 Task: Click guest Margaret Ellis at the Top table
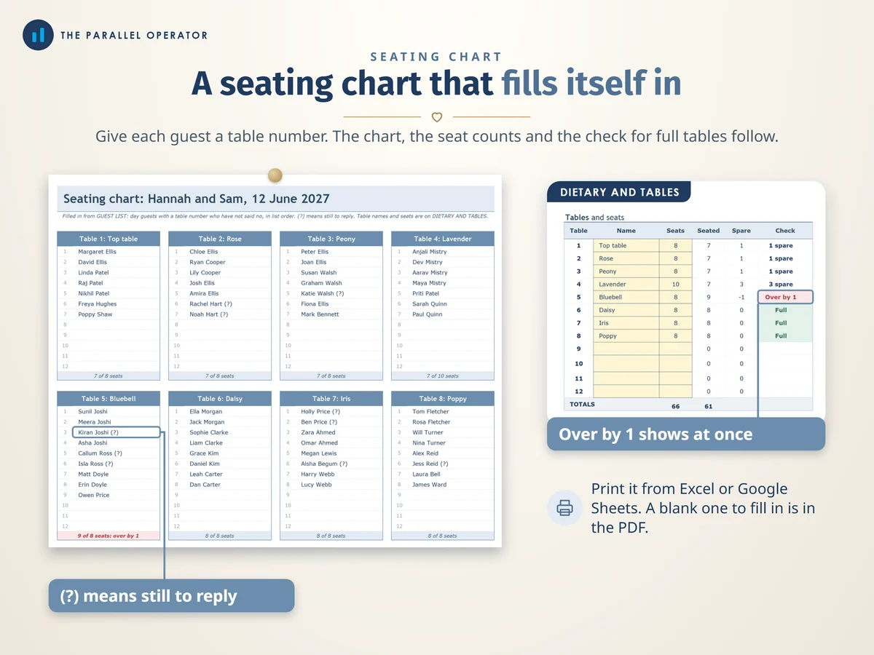pos(98,252)
